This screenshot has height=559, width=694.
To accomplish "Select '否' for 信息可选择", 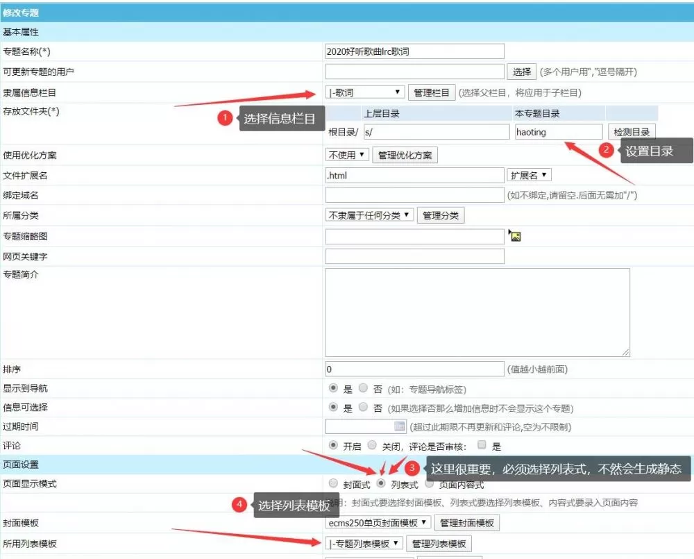I will (363, 407).
